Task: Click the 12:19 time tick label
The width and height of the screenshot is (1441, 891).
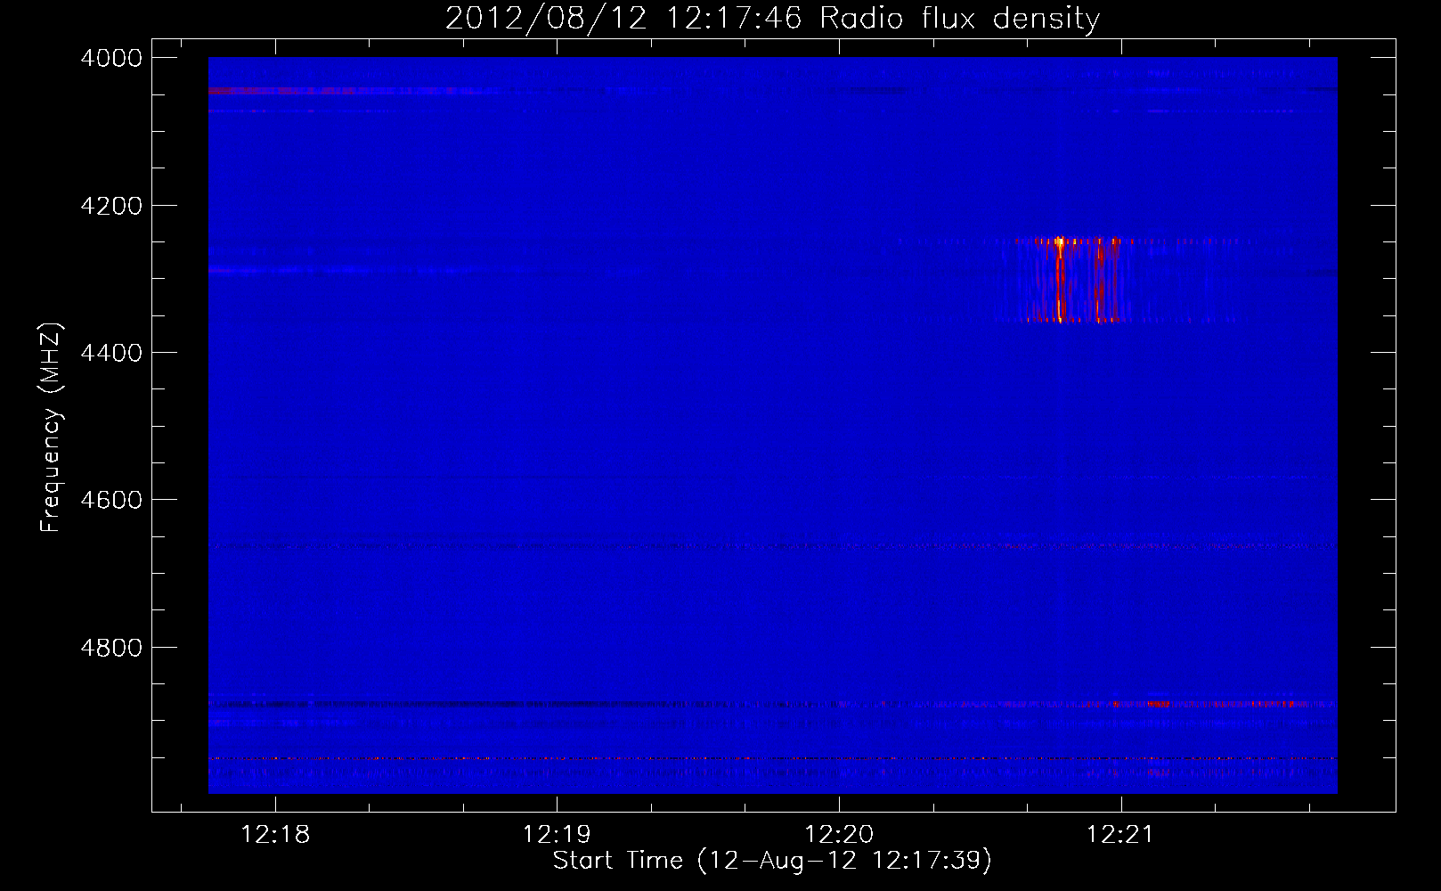Action: click(557, 834)
